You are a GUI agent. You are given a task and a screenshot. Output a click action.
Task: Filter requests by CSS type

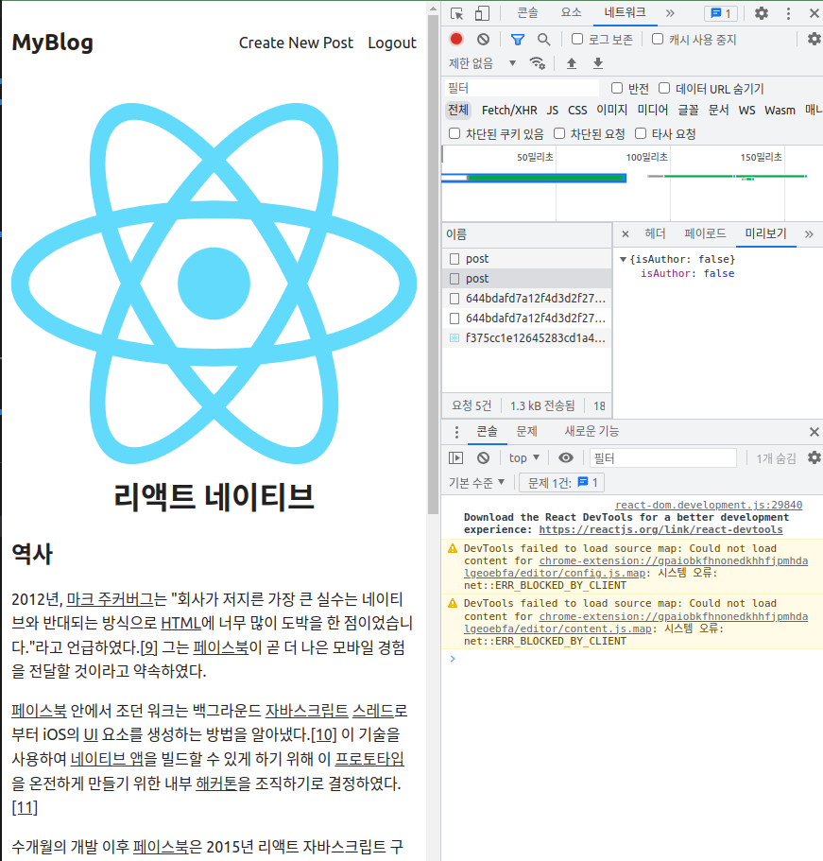(x=577, y=110)
